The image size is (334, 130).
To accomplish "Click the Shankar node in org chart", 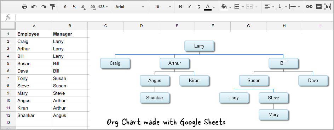I will tap(155, 98).
